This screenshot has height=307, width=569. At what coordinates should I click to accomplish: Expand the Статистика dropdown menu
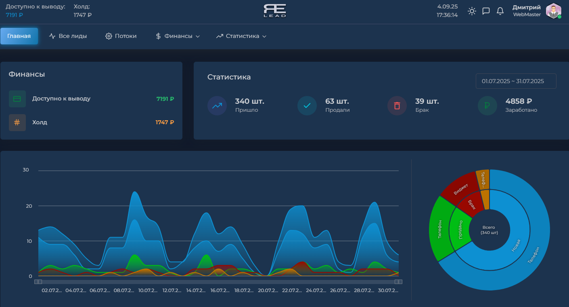click(241, 36)
